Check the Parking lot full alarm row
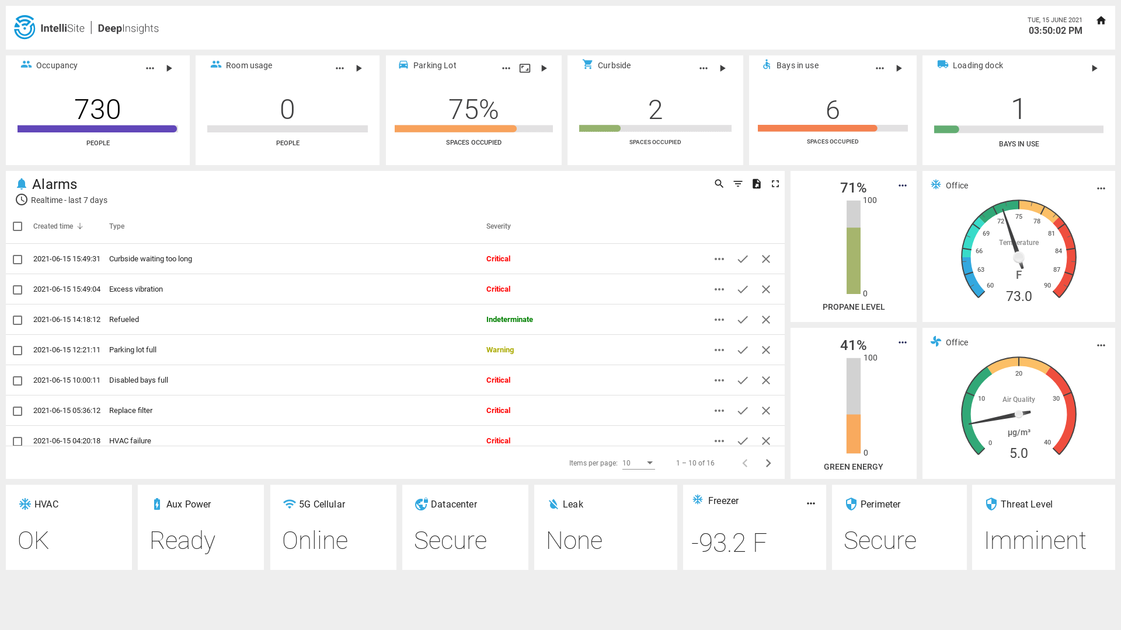 pos(18,351)
